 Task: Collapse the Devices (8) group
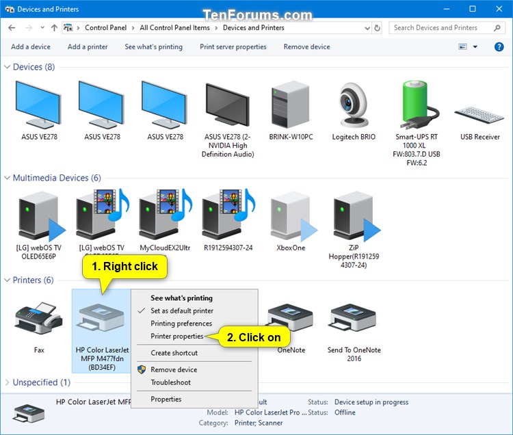(x=7, y=67)
